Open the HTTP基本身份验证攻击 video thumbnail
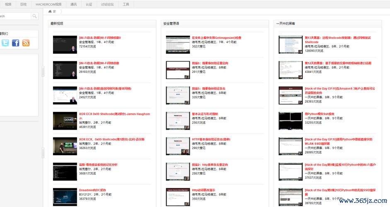 (x=178, y=146)
